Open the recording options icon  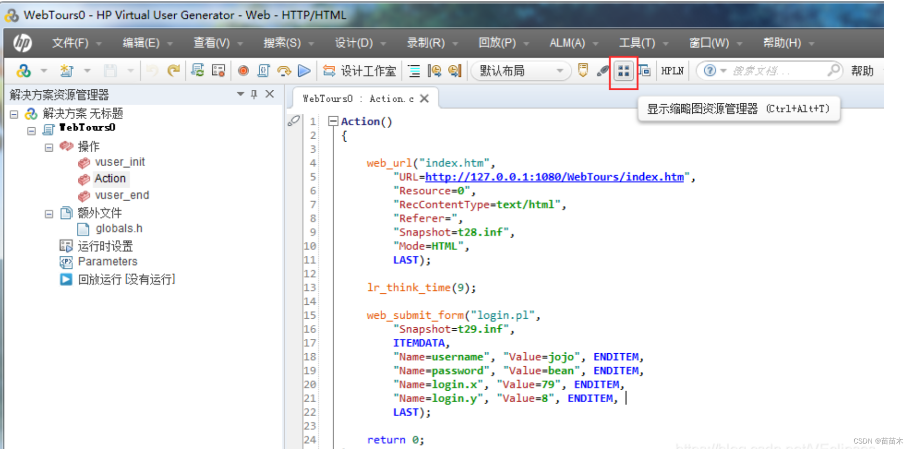(x=218, y=71)
